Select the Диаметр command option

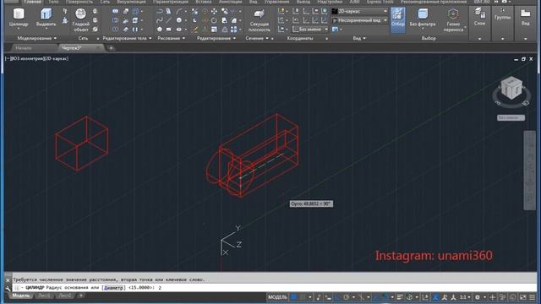tap(113, 288)
